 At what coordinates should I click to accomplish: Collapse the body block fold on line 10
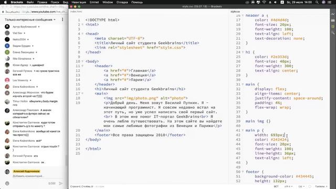pos(82,61)
